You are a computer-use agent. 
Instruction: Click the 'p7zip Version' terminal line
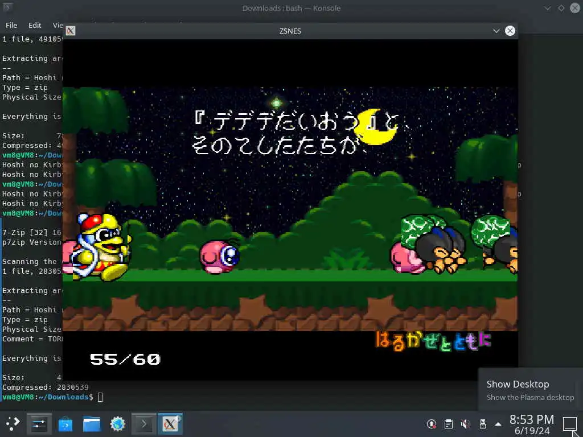32,242
